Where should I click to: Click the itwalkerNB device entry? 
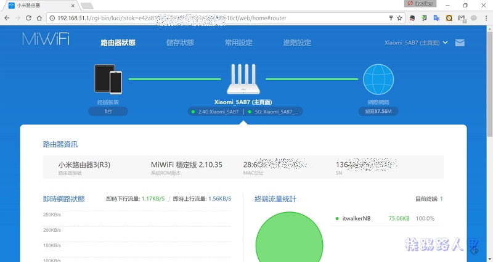pos(356,218)
